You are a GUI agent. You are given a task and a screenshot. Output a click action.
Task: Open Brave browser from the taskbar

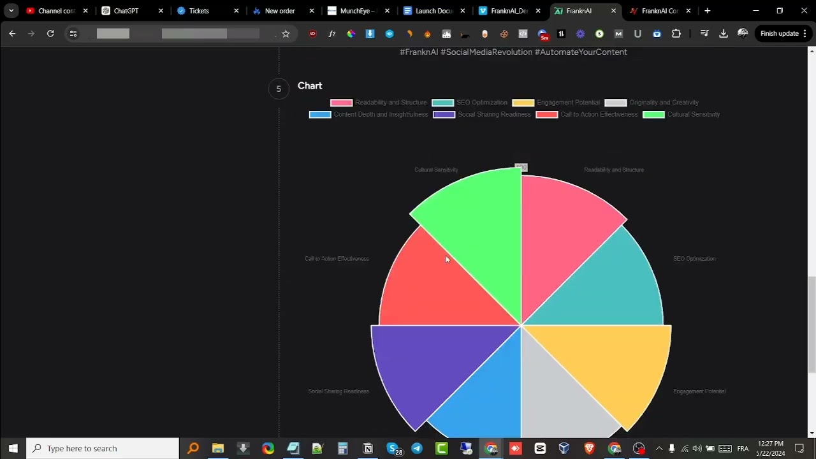tap(589, 449)
